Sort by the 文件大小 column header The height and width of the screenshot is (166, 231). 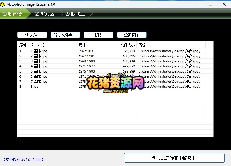(x=122, y=45)
